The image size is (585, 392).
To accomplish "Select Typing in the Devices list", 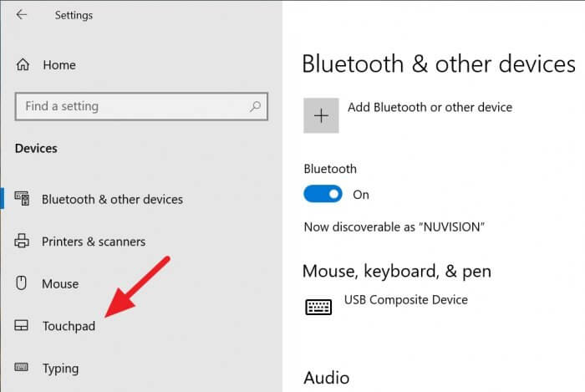I will point(60,369).
